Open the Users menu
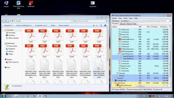This screenshot has height=98, width=174. pos(131,18)
